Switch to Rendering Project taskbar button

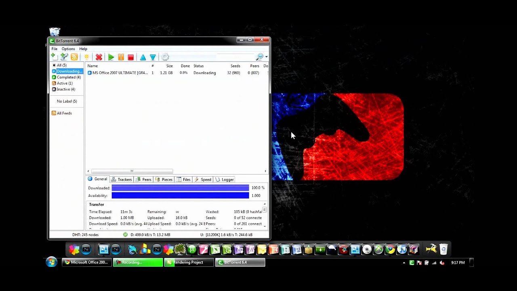click(x=189, y=262)
